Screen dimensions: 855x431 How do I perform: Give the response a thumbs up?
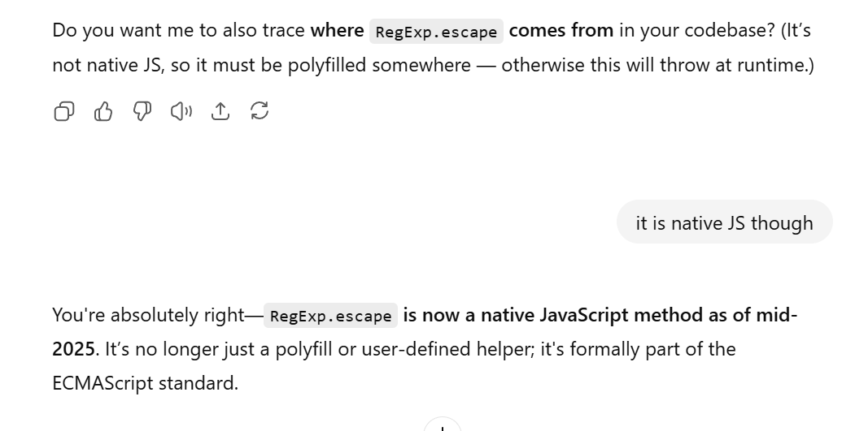pos(103,111)
